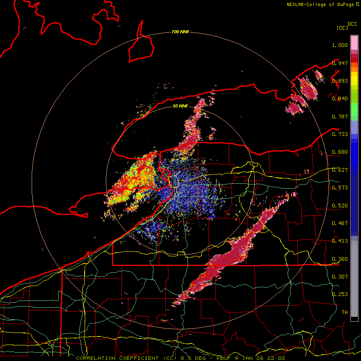This screenshot has height=361, width=361.
Task: Select the 0.360 scale value
Action: tap(340, 259)
